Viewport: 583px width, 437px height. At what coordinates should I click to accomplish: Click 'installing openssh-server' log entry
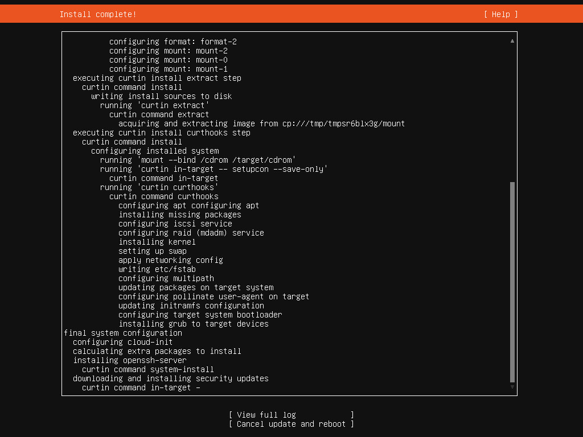tap(129, 360)
